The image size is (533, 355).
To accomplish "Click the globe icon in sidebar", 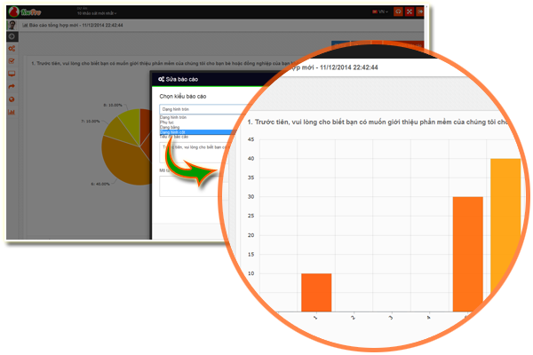I will pyautogui.click(x=12, y=99).
